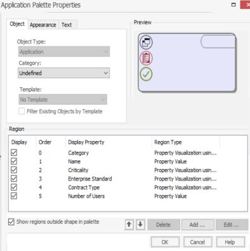
Task: Open the Template dropdown
Action: click(63, 100)
